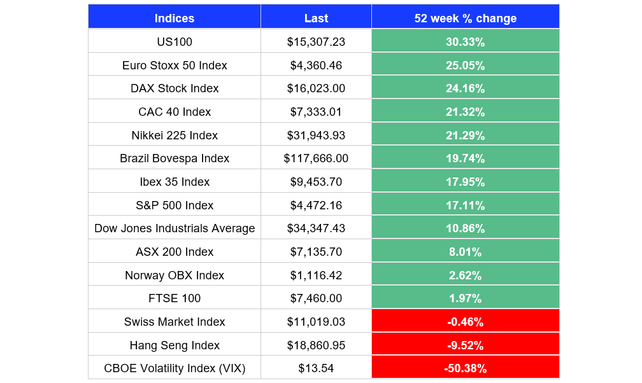Select the CAC 40 Index cell

coord(175,112)
